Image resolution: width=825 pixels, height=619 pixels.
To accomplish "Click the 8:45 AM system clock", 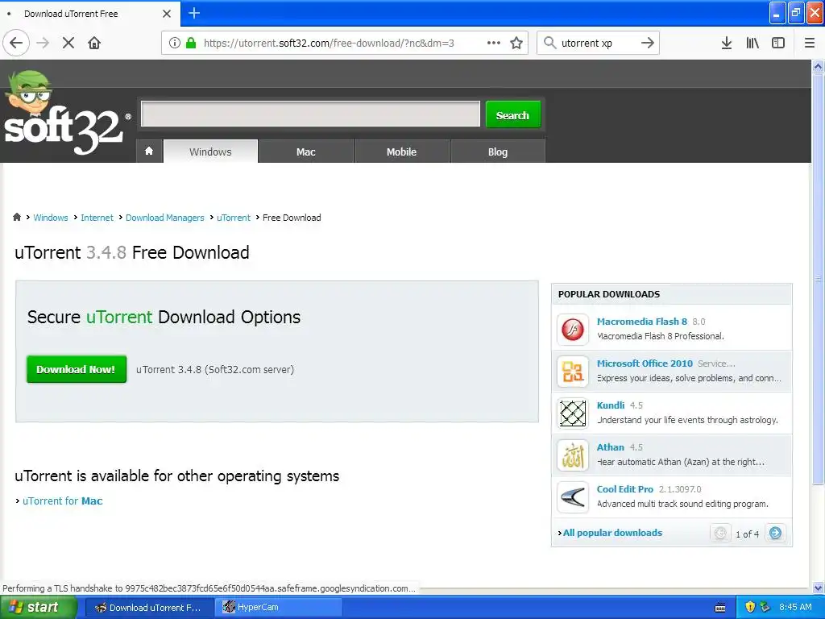I will (795, 607).
